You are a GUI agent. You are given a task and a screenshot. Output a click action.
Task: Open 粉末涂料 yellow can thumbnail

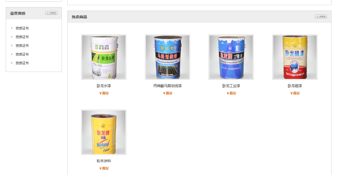pos(104,132)
